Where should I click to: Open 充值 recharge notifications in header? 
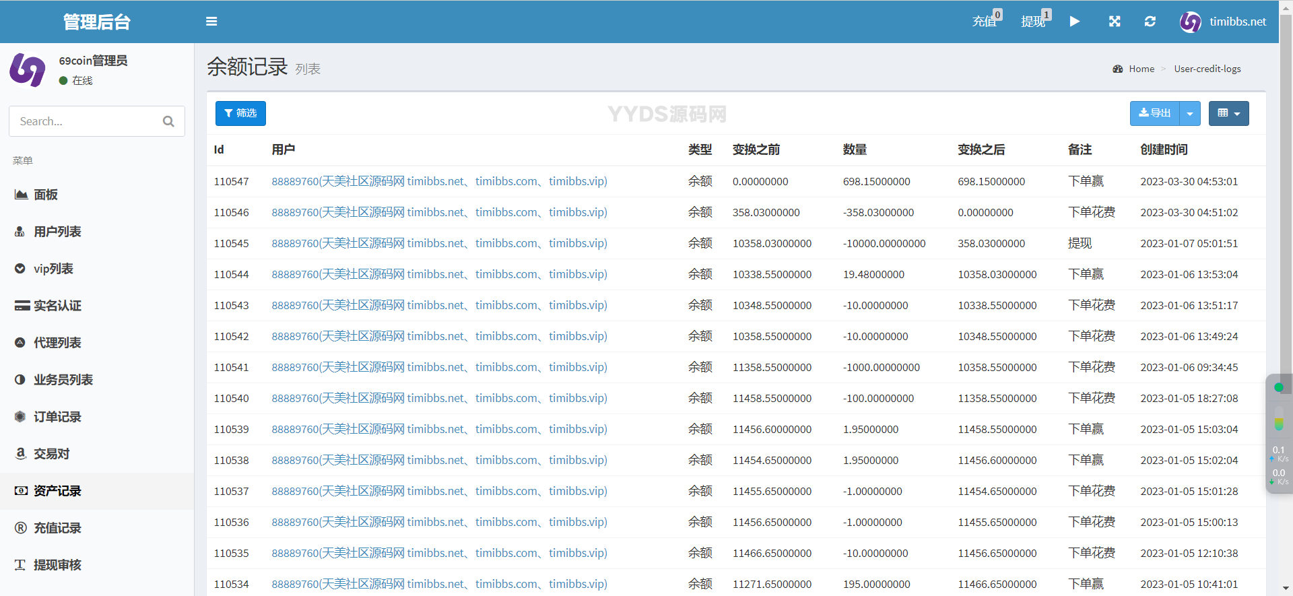(x=985, y=22)
